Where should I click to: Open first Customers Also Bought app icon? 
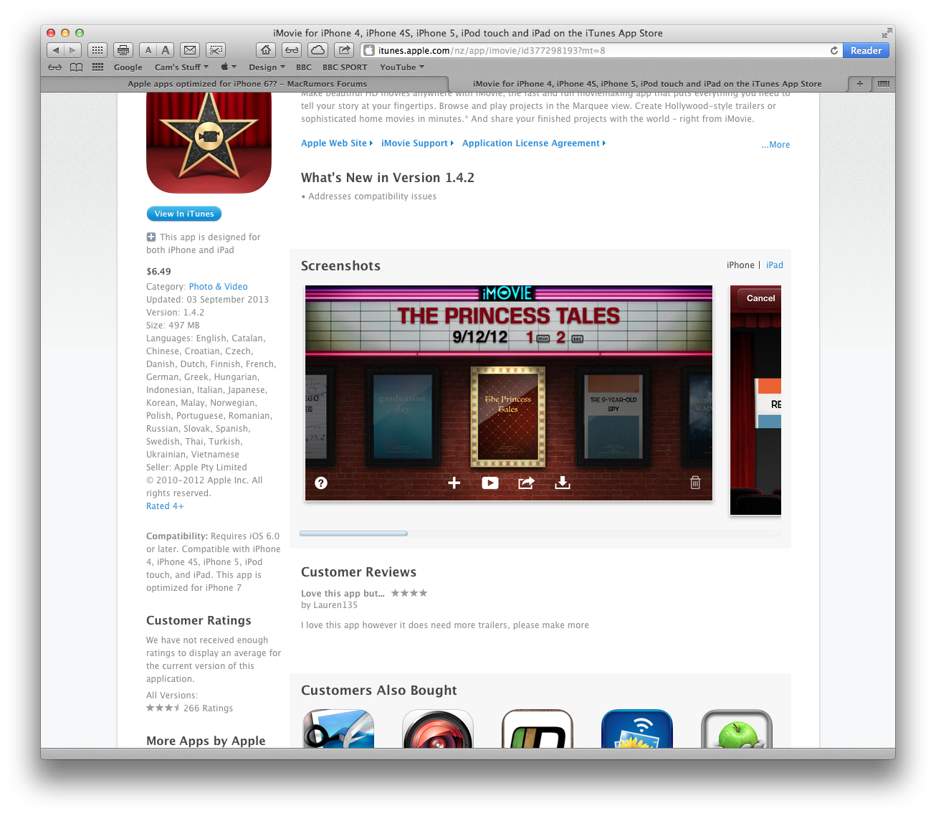pos(338,729)
